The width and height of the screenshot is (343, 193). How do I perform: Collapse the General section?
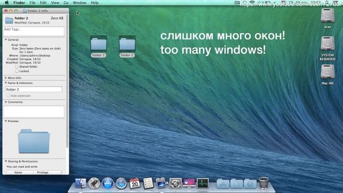click(x=6, y=40)
